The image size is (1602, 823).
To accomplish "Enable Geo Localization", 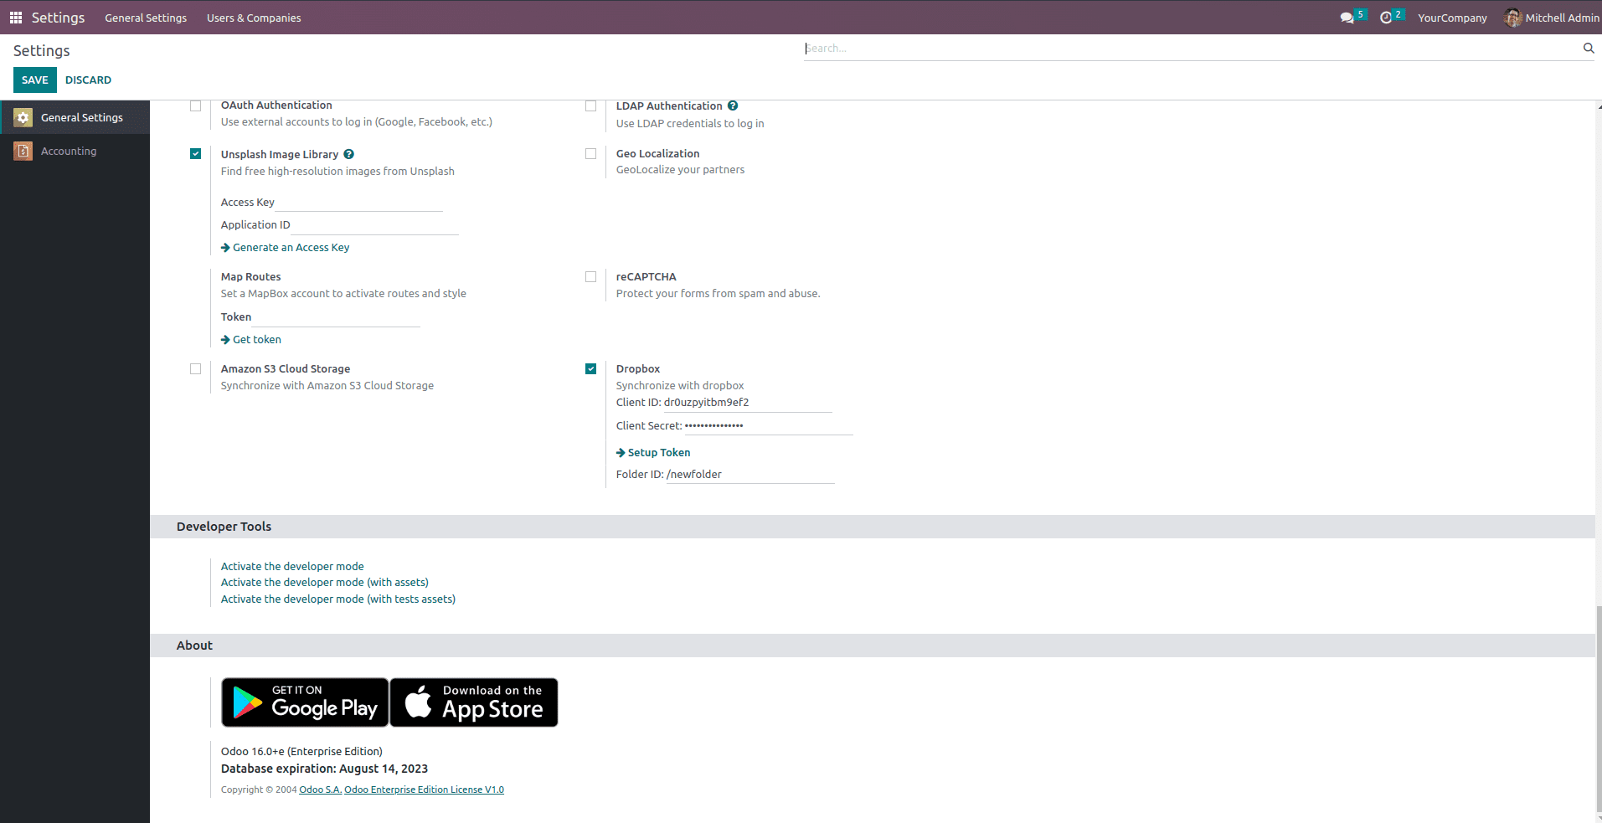I will click(x=590, y=153).
